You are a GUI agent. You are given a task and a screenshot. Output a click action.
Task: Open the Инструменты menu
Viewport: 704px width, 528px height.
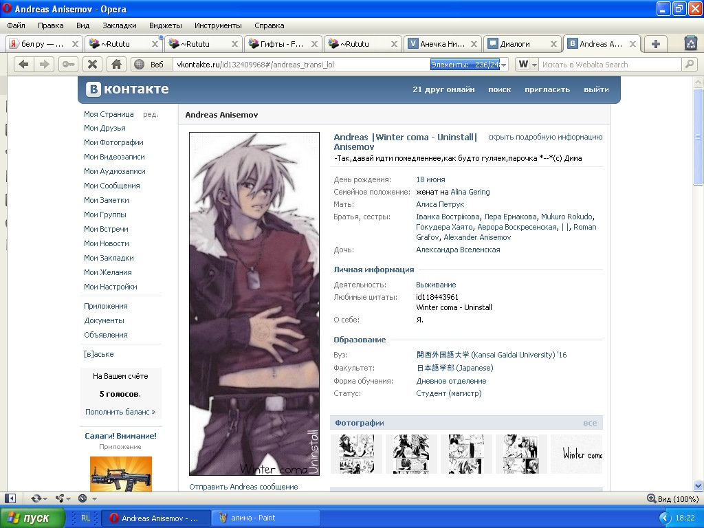218,25
